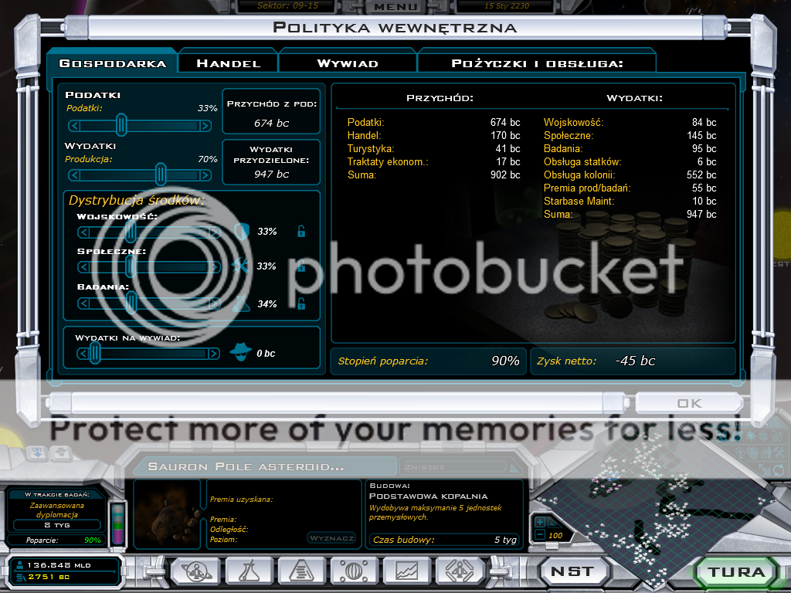Click the Turystyka income row, 41 bc
The height and width of the screenshot is (593, 791).
click(x=433, y=149)
